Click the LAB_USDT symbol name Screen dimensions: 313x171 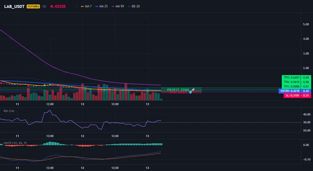[14, 6]
